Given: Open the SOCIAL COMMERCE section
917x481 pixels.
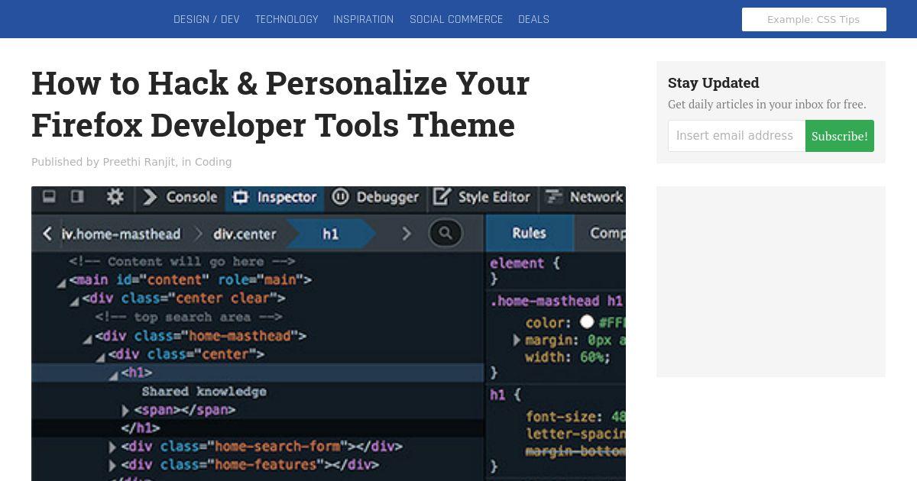Looking at the screenshot, I should pos(456,19).
